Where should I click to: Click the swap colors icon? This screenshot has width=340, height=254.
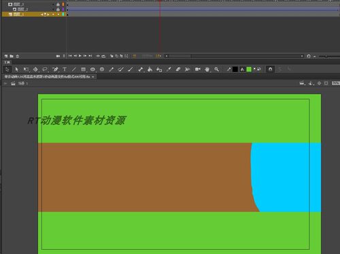coord(259,69)
